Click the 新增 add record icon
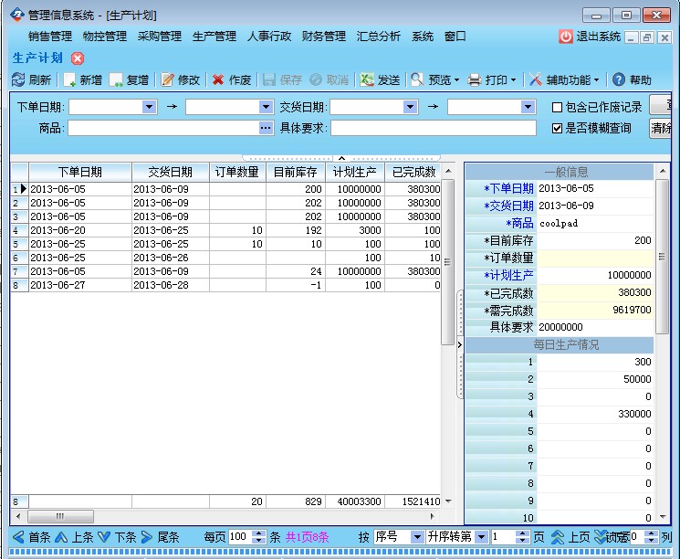680x559 pixels. (69, 79)
